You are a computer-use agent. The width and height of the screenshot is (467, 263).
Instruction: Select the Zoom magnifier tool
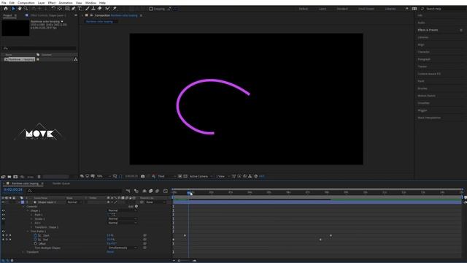(26, 9)
